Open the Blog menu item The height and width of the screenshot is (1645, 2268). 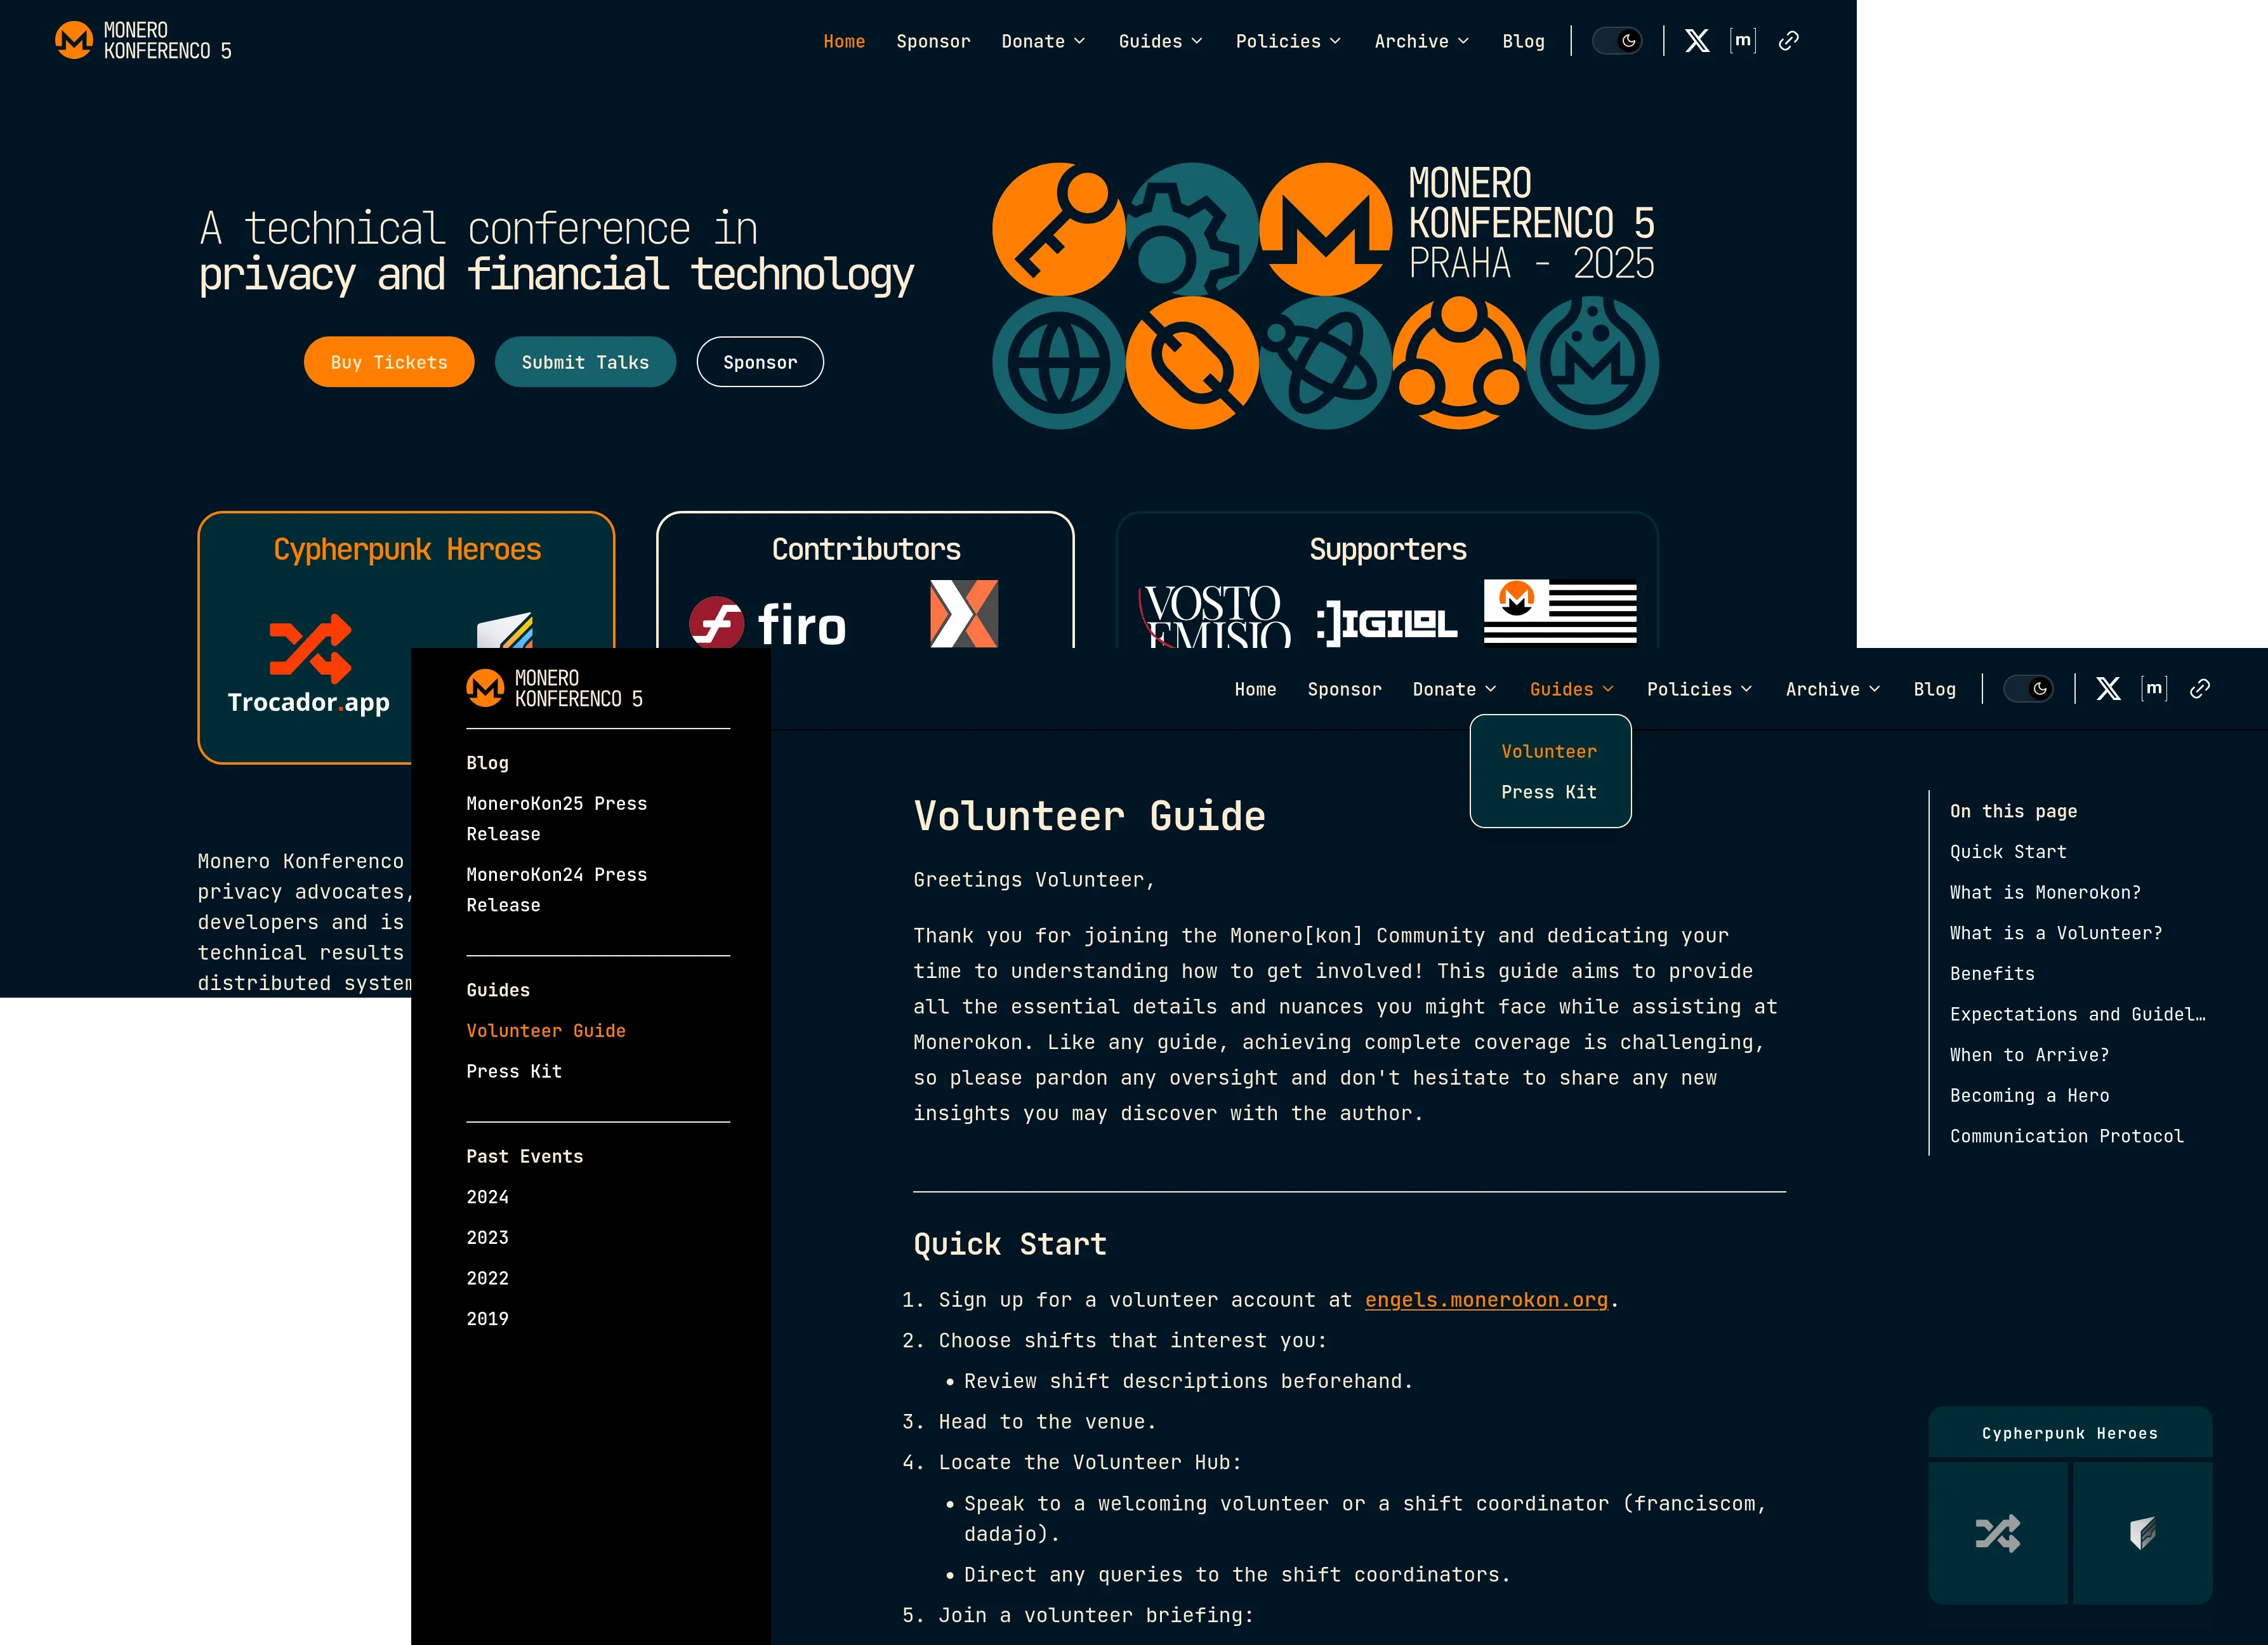tap(1523, 41)
